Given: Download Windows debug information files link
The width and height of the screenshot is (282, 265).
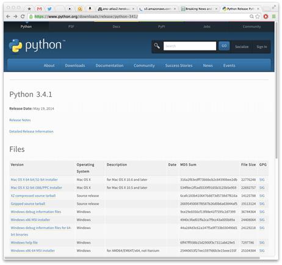Looking at the screenshot, I should pos(36,211).
